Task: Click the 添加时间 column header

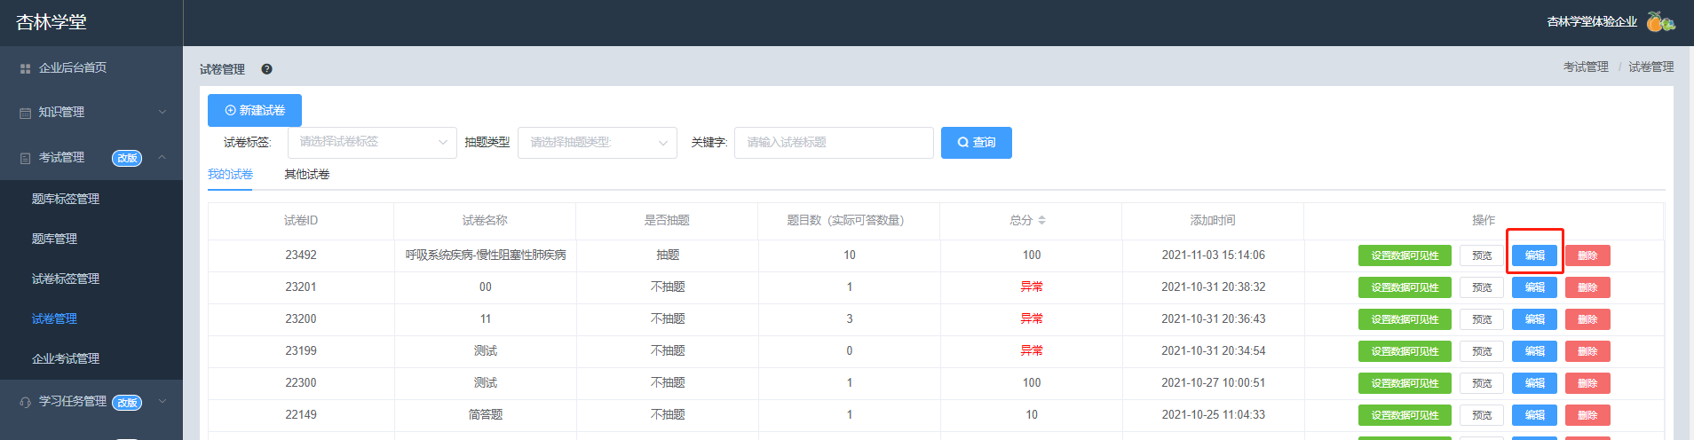Action: [x=1213, y=220]
